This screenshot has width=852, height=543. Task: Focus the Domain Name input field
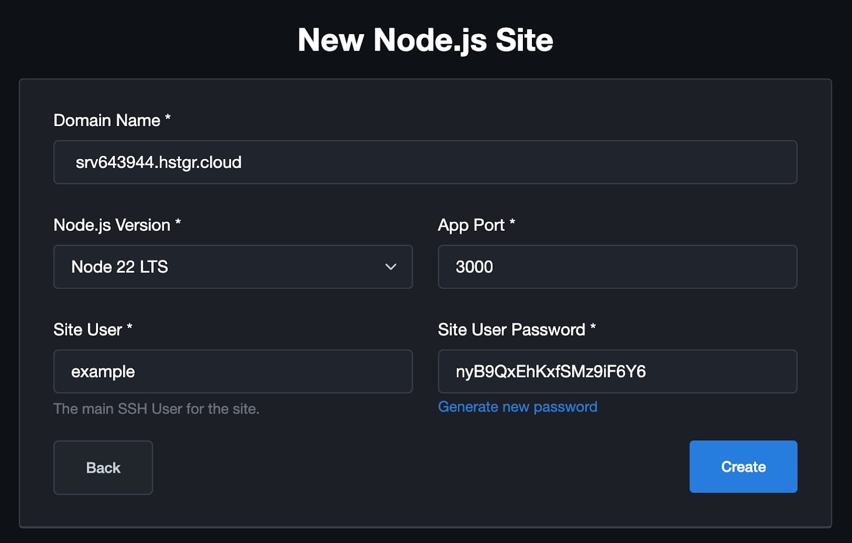pos(425,162)
